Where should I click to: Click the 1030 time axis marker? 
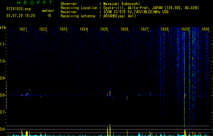click(x=205, y=29)
